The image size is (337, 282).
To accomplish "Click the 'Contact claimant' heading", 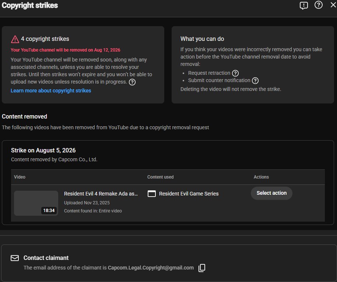I will (46, 258).
